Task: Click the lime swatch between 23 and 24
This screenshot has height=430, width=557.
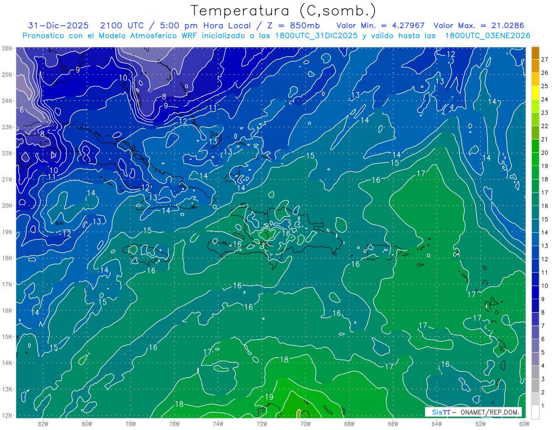Action: [x=535, y=106]
